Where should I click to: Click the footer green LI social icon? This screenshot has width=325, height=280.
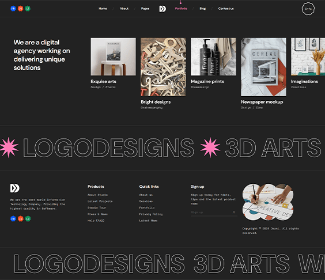(x=28, y=219)
